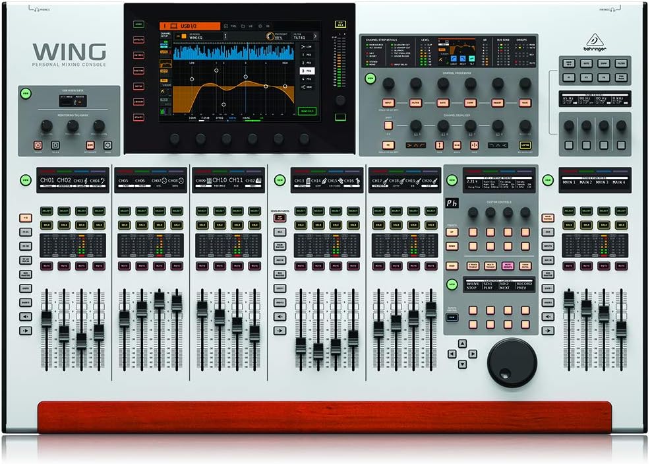Expand the TILT EQ filter selector chevron
This screenshot has height=464, width=650.
(315, 36)
